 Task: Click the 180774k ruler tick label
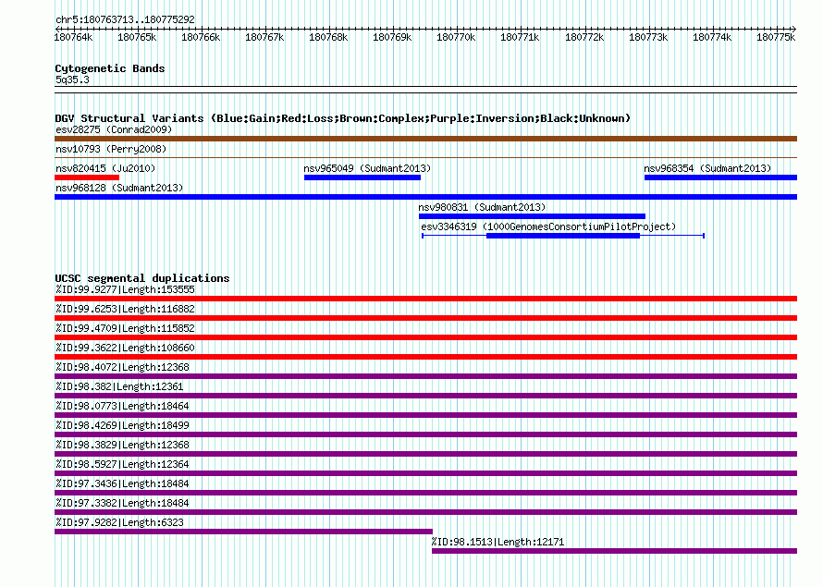712,37
